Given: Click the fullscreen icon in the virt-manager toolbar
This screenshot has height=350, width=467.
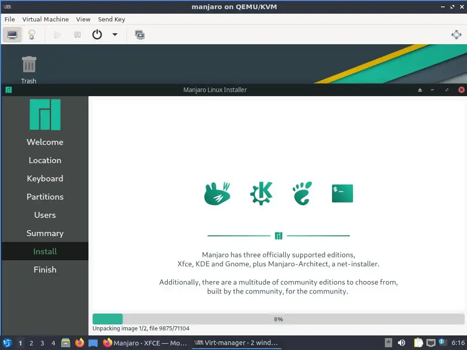Looking at the screenshot, I should [x=456, y=35].
